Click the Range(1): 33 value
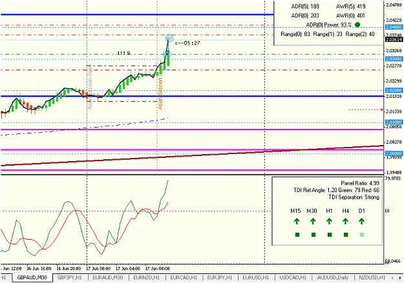The height and width of the screenshot is (283, 404). pos(328,34)
